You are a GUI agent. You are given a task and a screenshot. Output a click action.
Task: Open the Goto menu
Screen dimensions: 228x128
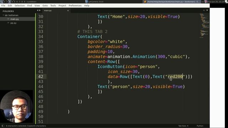coord(45,6)
